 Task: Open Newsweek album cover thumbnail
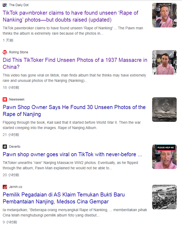(x=164, y=110)
